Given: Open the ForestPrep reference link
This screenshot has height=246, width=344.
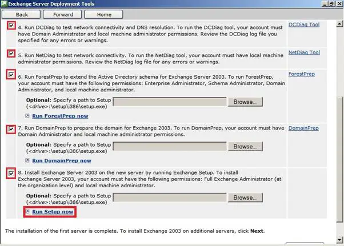Looking at the screenshot, I should click(x=302, y=74).
